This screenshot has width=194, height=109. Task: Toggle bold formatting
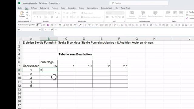tap(34, 17)
